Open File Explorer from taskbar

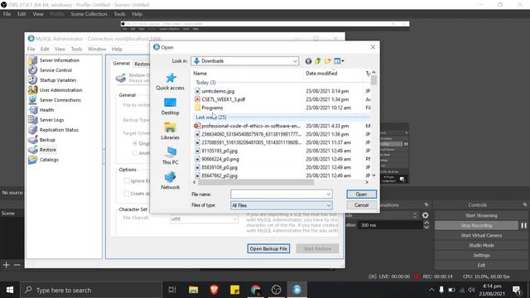click(193, 290)
